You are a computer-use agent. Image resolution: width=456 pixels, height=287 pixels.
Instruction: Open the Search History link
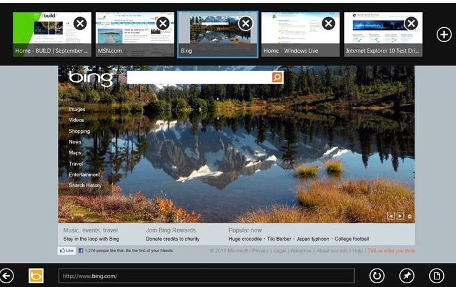click(x=85, y=185)
